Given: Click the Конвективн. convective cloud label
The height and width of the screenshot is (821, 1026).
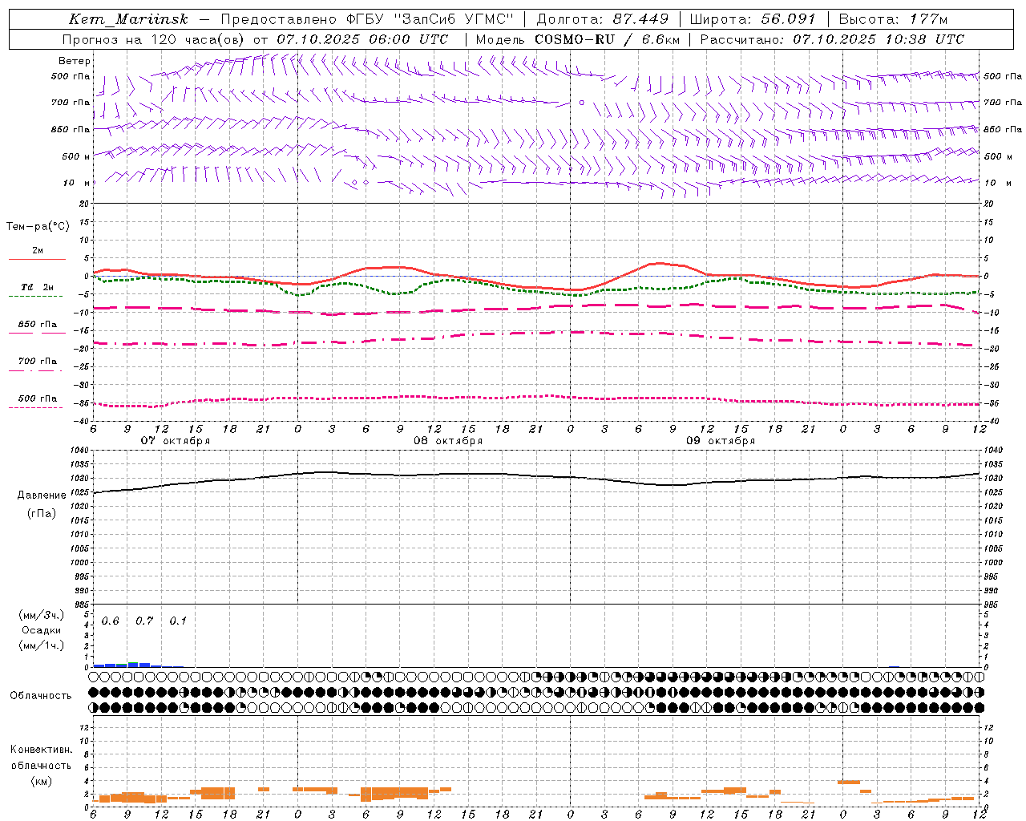Looking at the screenshot, I should (x=42, y=750).
